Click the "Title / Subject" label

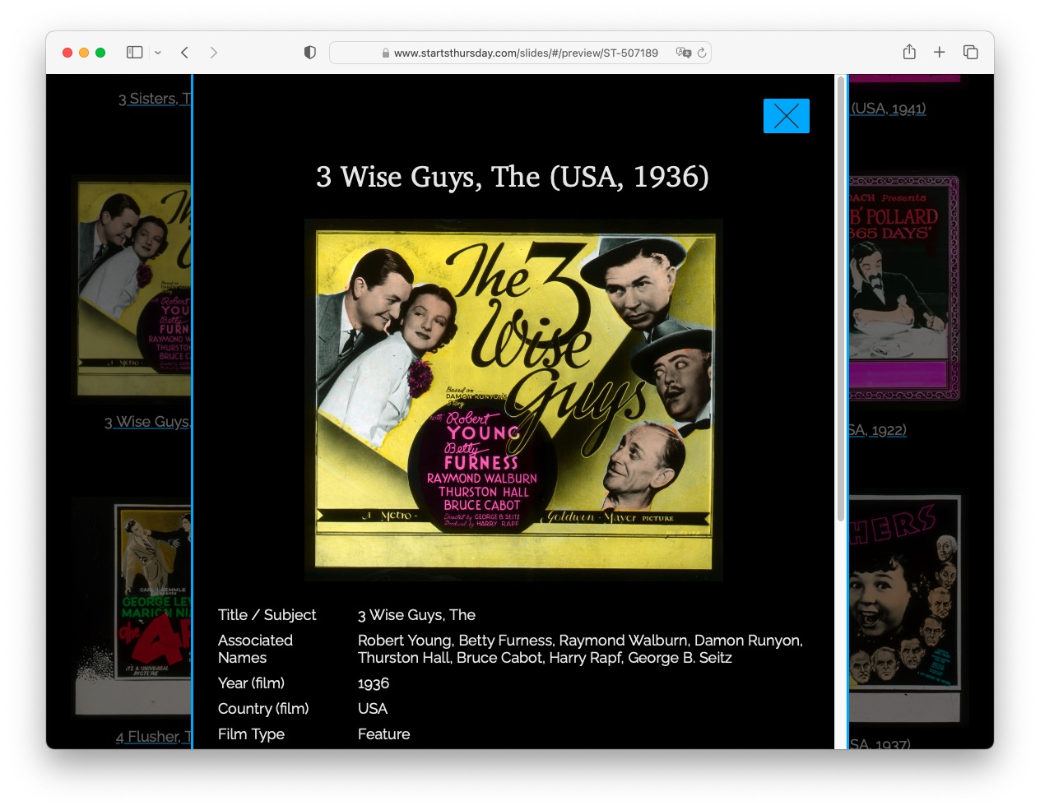pos(267,615)
